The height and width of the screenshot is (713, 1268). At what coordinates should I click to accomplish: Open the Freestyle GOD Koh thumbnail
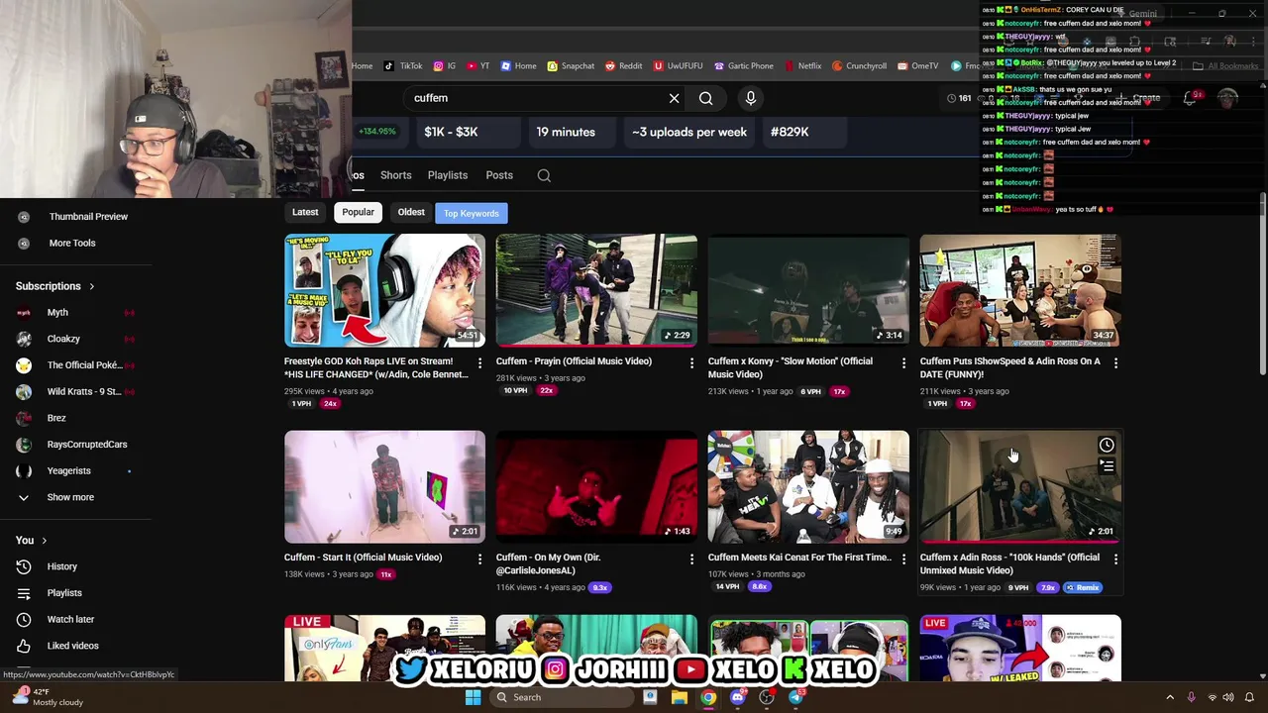coord(384,290)
